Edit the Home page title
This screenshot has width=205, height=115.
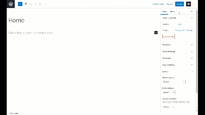click(x=16, y=20)
